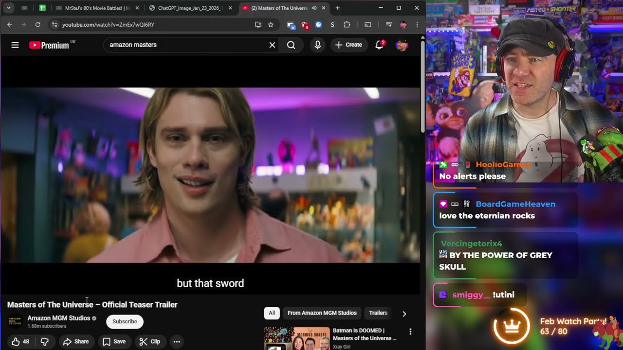Run search with the magnifier button
The height and width of the screenshot is (350, 623).
291,45
